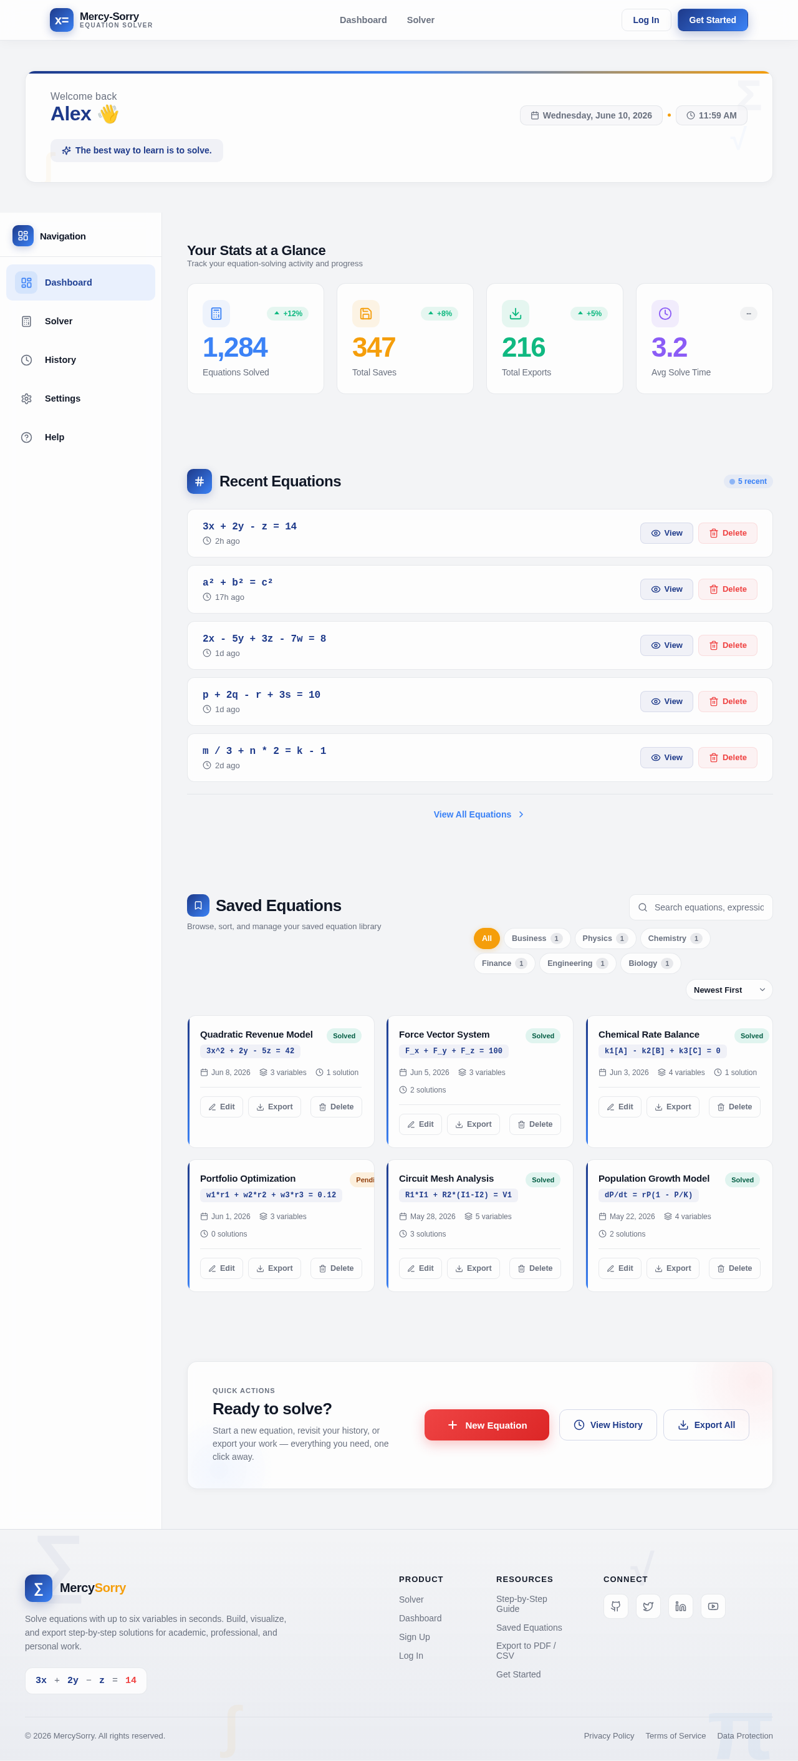
Task: Select the All filter chip
Action: [x=486, y=938]
